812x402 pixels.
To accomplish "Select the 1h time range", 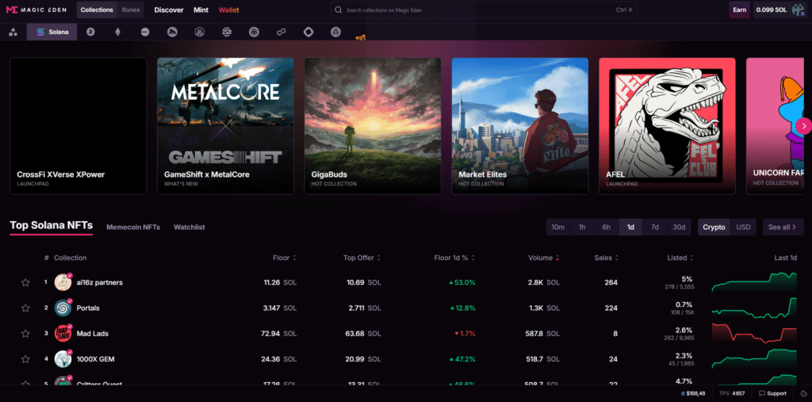I will pyautogui.click(x=582, y=227).
